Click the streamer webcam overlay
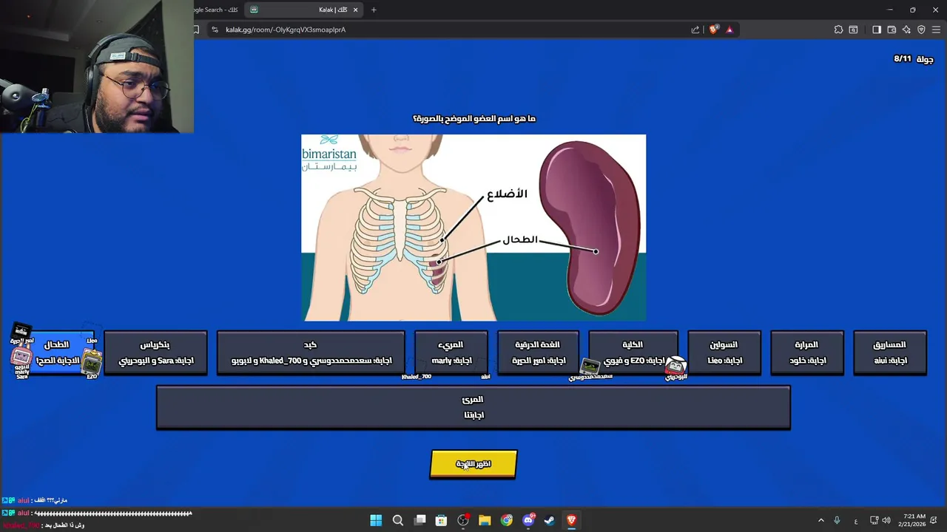The width and height of the screenshot is (947, 532). click(x=97, y=66)
